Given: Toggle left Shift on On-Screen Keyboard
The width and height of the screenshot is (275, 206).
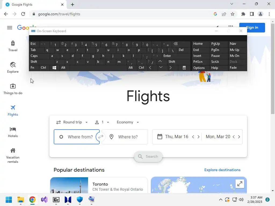Looking at the screenshot, I should click(x=42, y=62).
